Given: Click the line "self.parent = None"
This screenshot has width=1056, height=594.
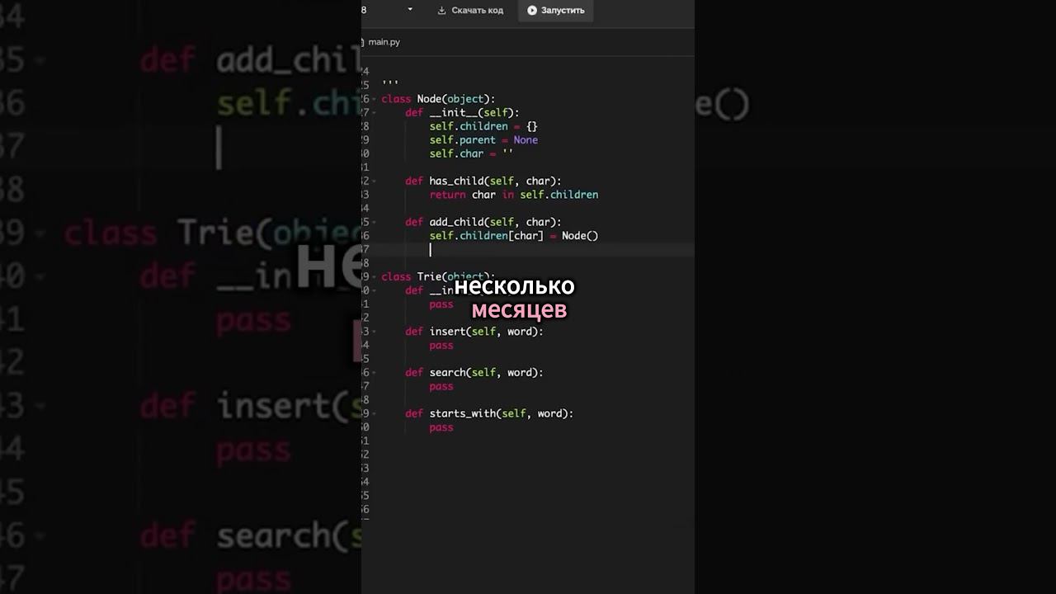Looking at the screenshot, I should [483, 140].
